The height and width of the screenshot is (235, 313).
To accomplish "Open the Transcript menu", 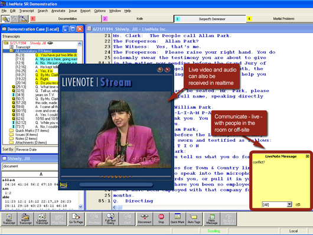I will 27,11.
